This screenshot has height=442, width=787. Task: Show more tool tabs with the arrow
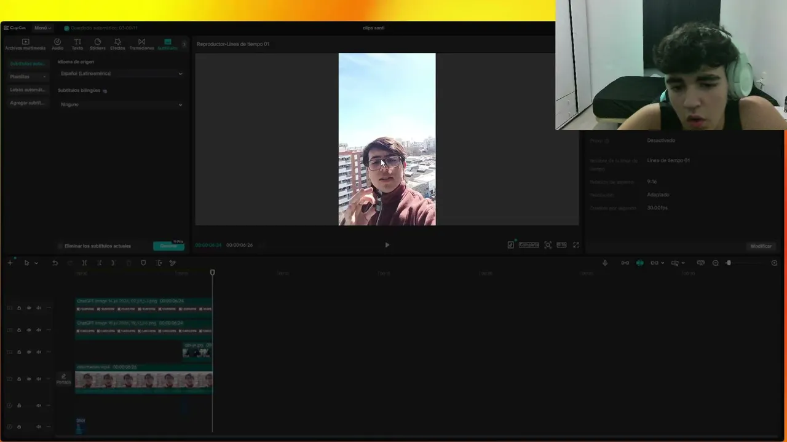click(184, 44)
